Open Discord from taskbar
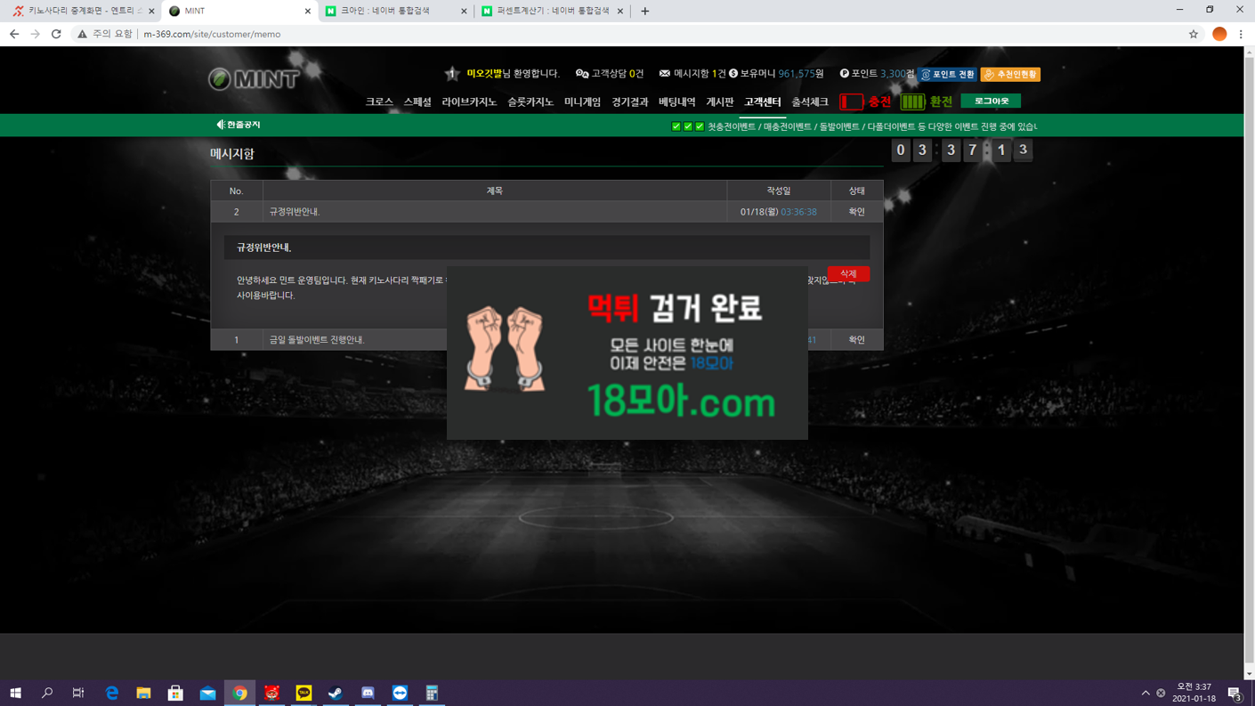Viewport: 1255px width, 706px height. pos(368,693)
